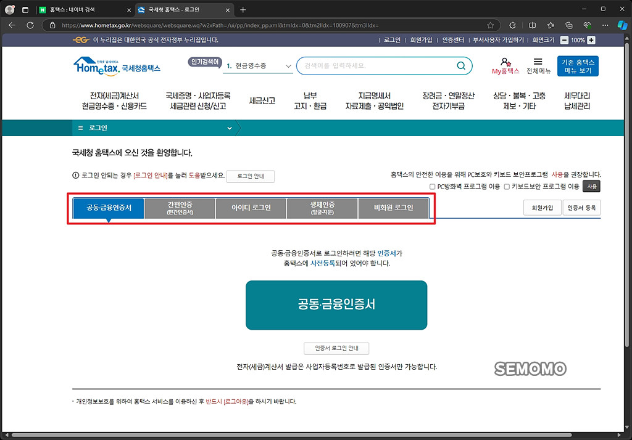Select 간편인증 login tab
632x440 pixels.
pyautogui.click(x=180, y=208)
